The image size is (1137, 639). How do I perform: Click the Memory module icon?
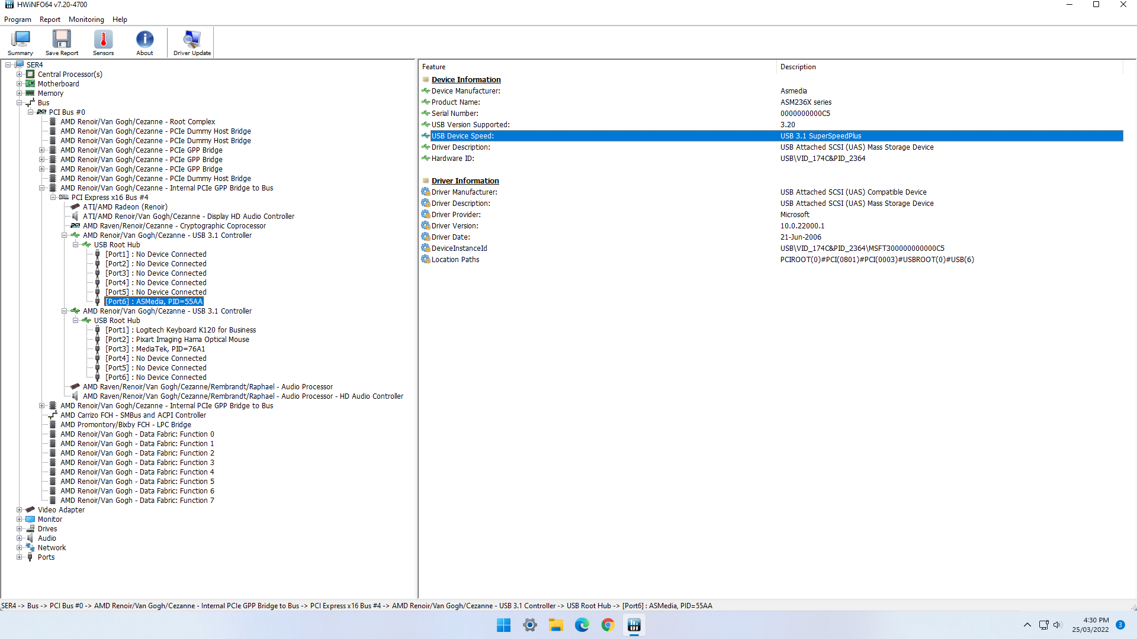(x=30, y=93)
